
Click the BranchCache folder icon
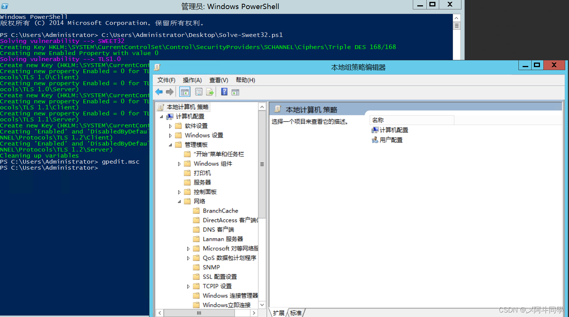click(196, 211)
